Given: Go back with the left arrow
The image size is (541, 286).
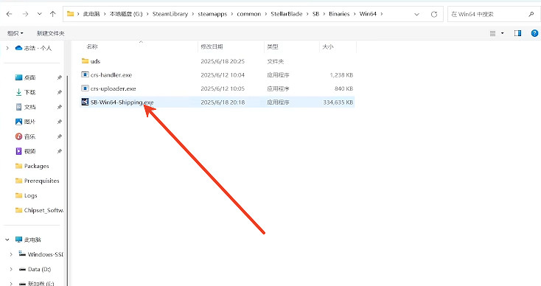Looking at the screenshot, I should click(10, 14).
